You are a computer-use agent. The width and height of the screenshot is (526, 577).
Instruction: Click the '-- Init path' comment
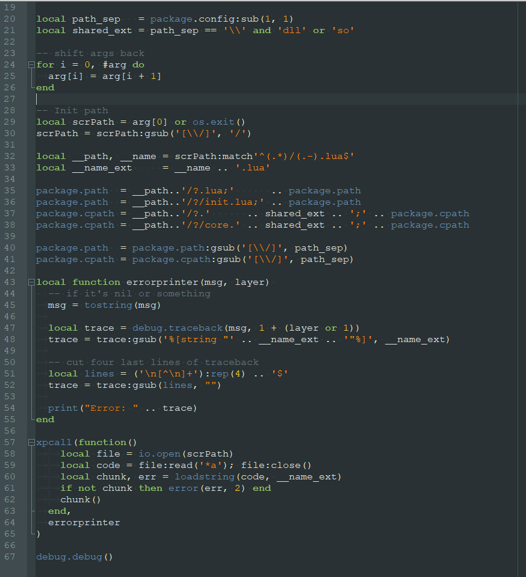(72, 110)
